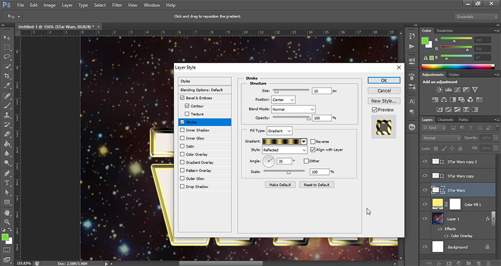Screen dimensions: 501x266
Task: Select the Path Selection tool
Action: [x=7, y=192]
